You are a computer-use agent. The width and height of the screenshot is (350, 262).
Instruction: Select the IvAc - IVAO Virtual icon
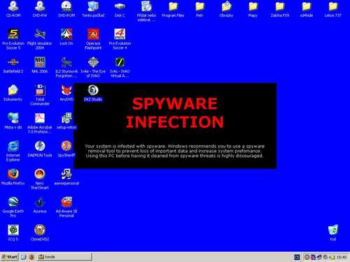[120, 62]
